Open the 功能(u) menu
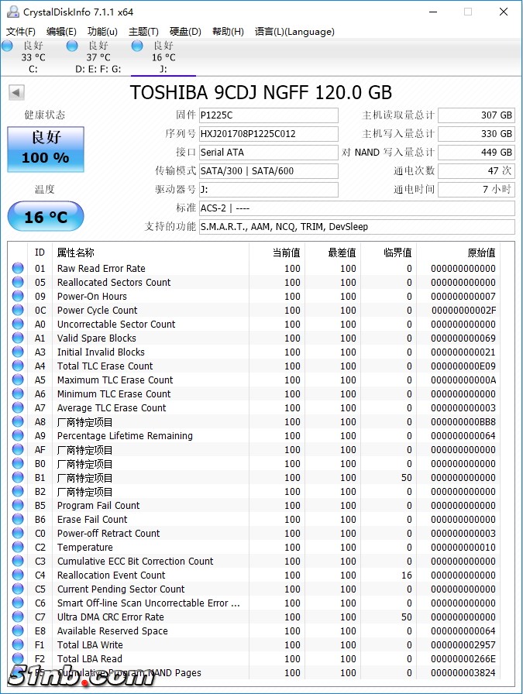 [x=102, y=32]
